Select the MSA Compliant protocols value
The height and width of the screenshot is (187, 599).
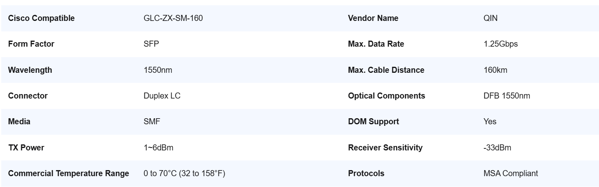(511, 173)
